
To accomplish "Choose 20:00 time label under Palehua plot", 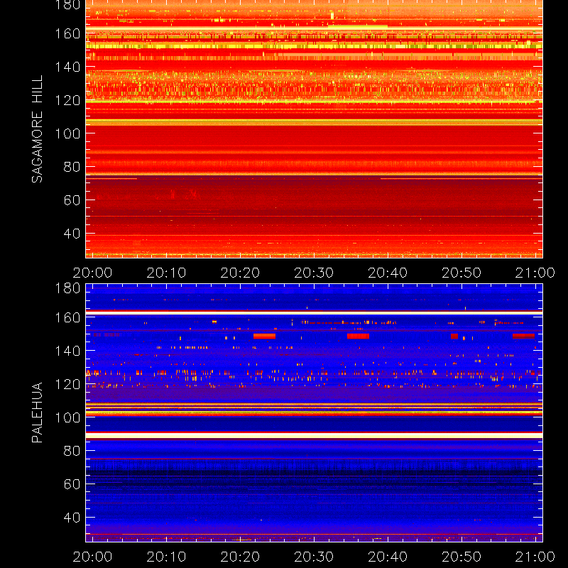I will point(92,557).
